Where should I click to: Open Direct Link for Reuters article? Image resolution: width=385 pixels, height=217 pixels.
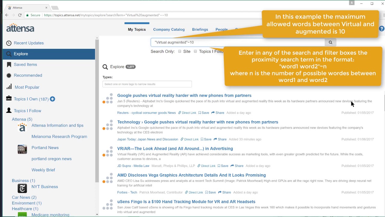pyautogui.click(x=187, y=113)
